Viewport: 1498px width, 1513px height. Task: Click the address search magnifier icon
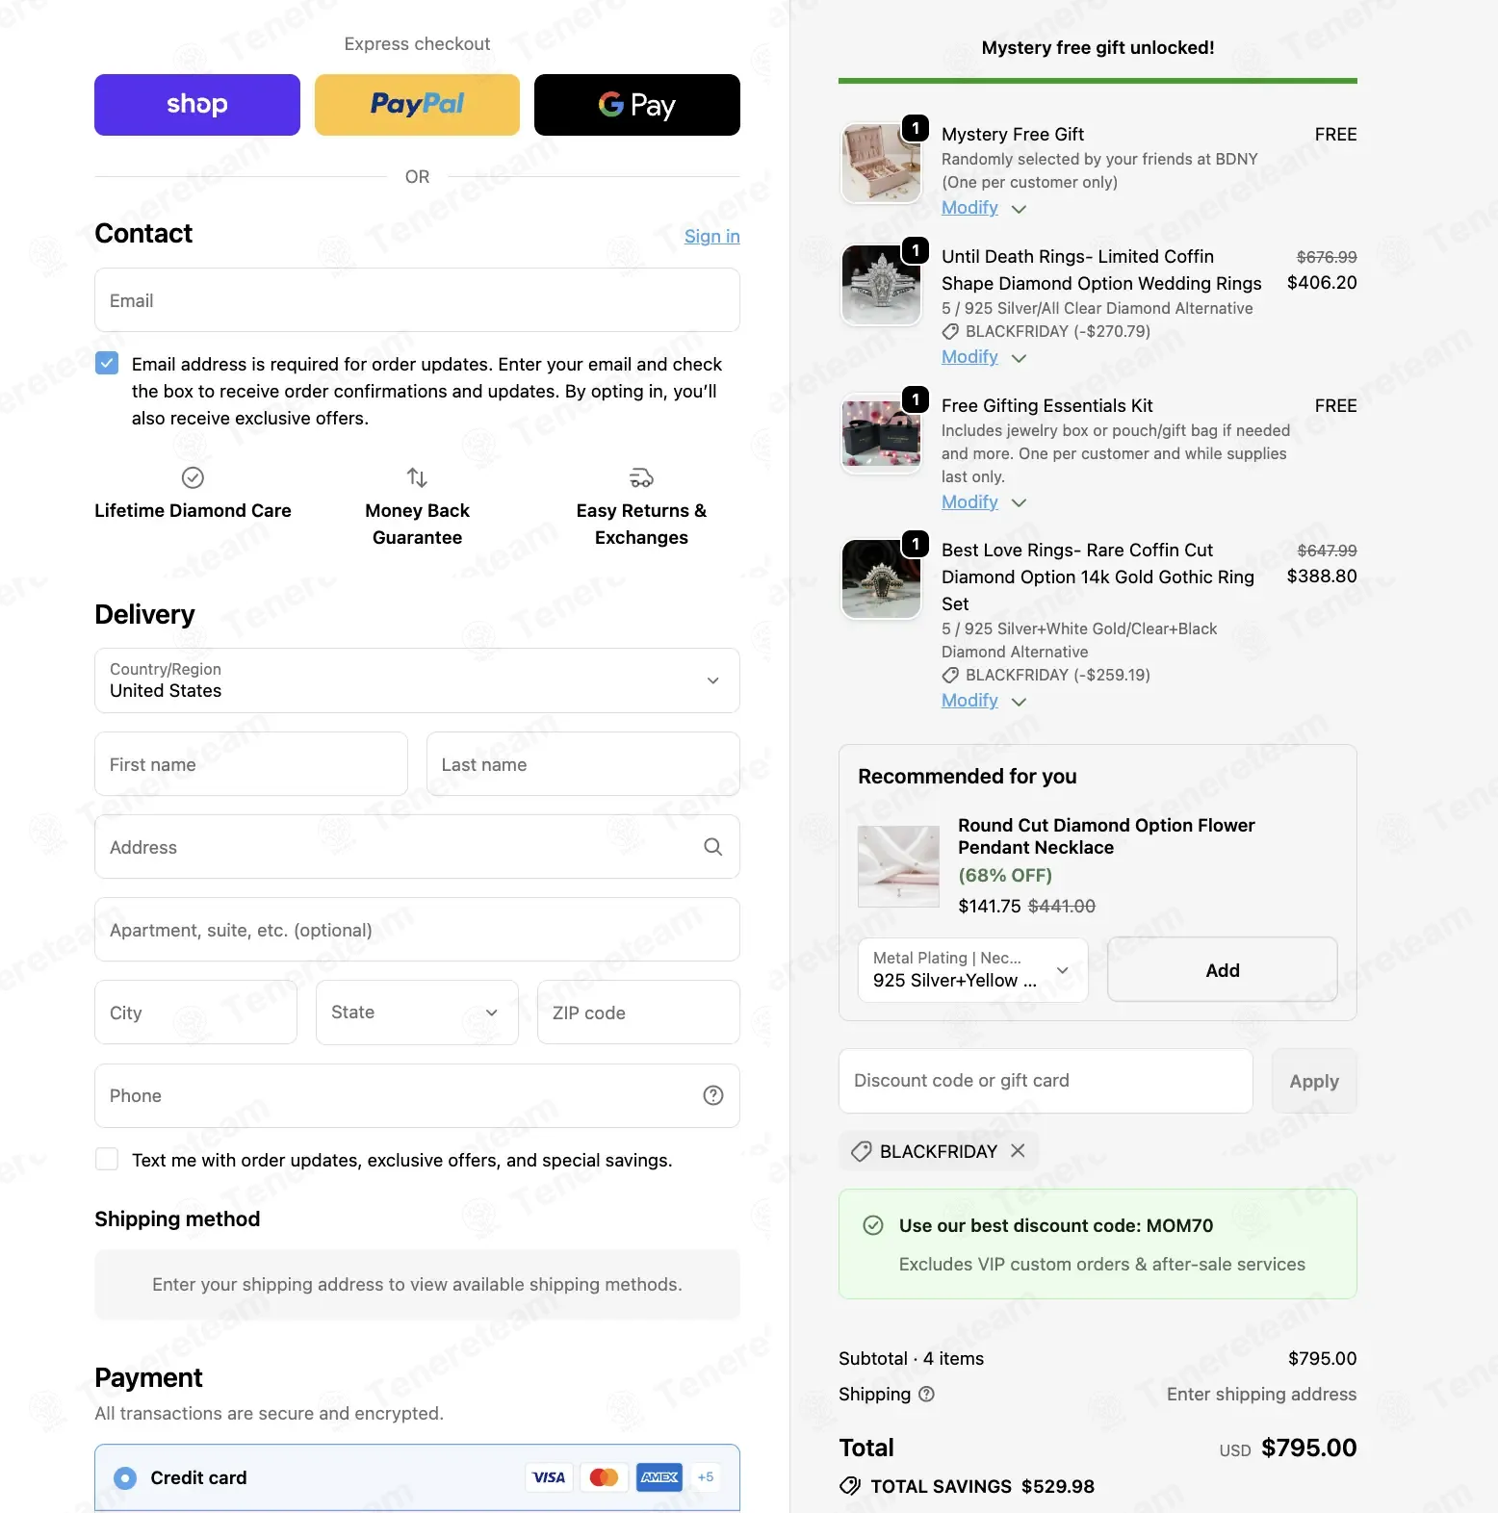click(x=712, y=847)
